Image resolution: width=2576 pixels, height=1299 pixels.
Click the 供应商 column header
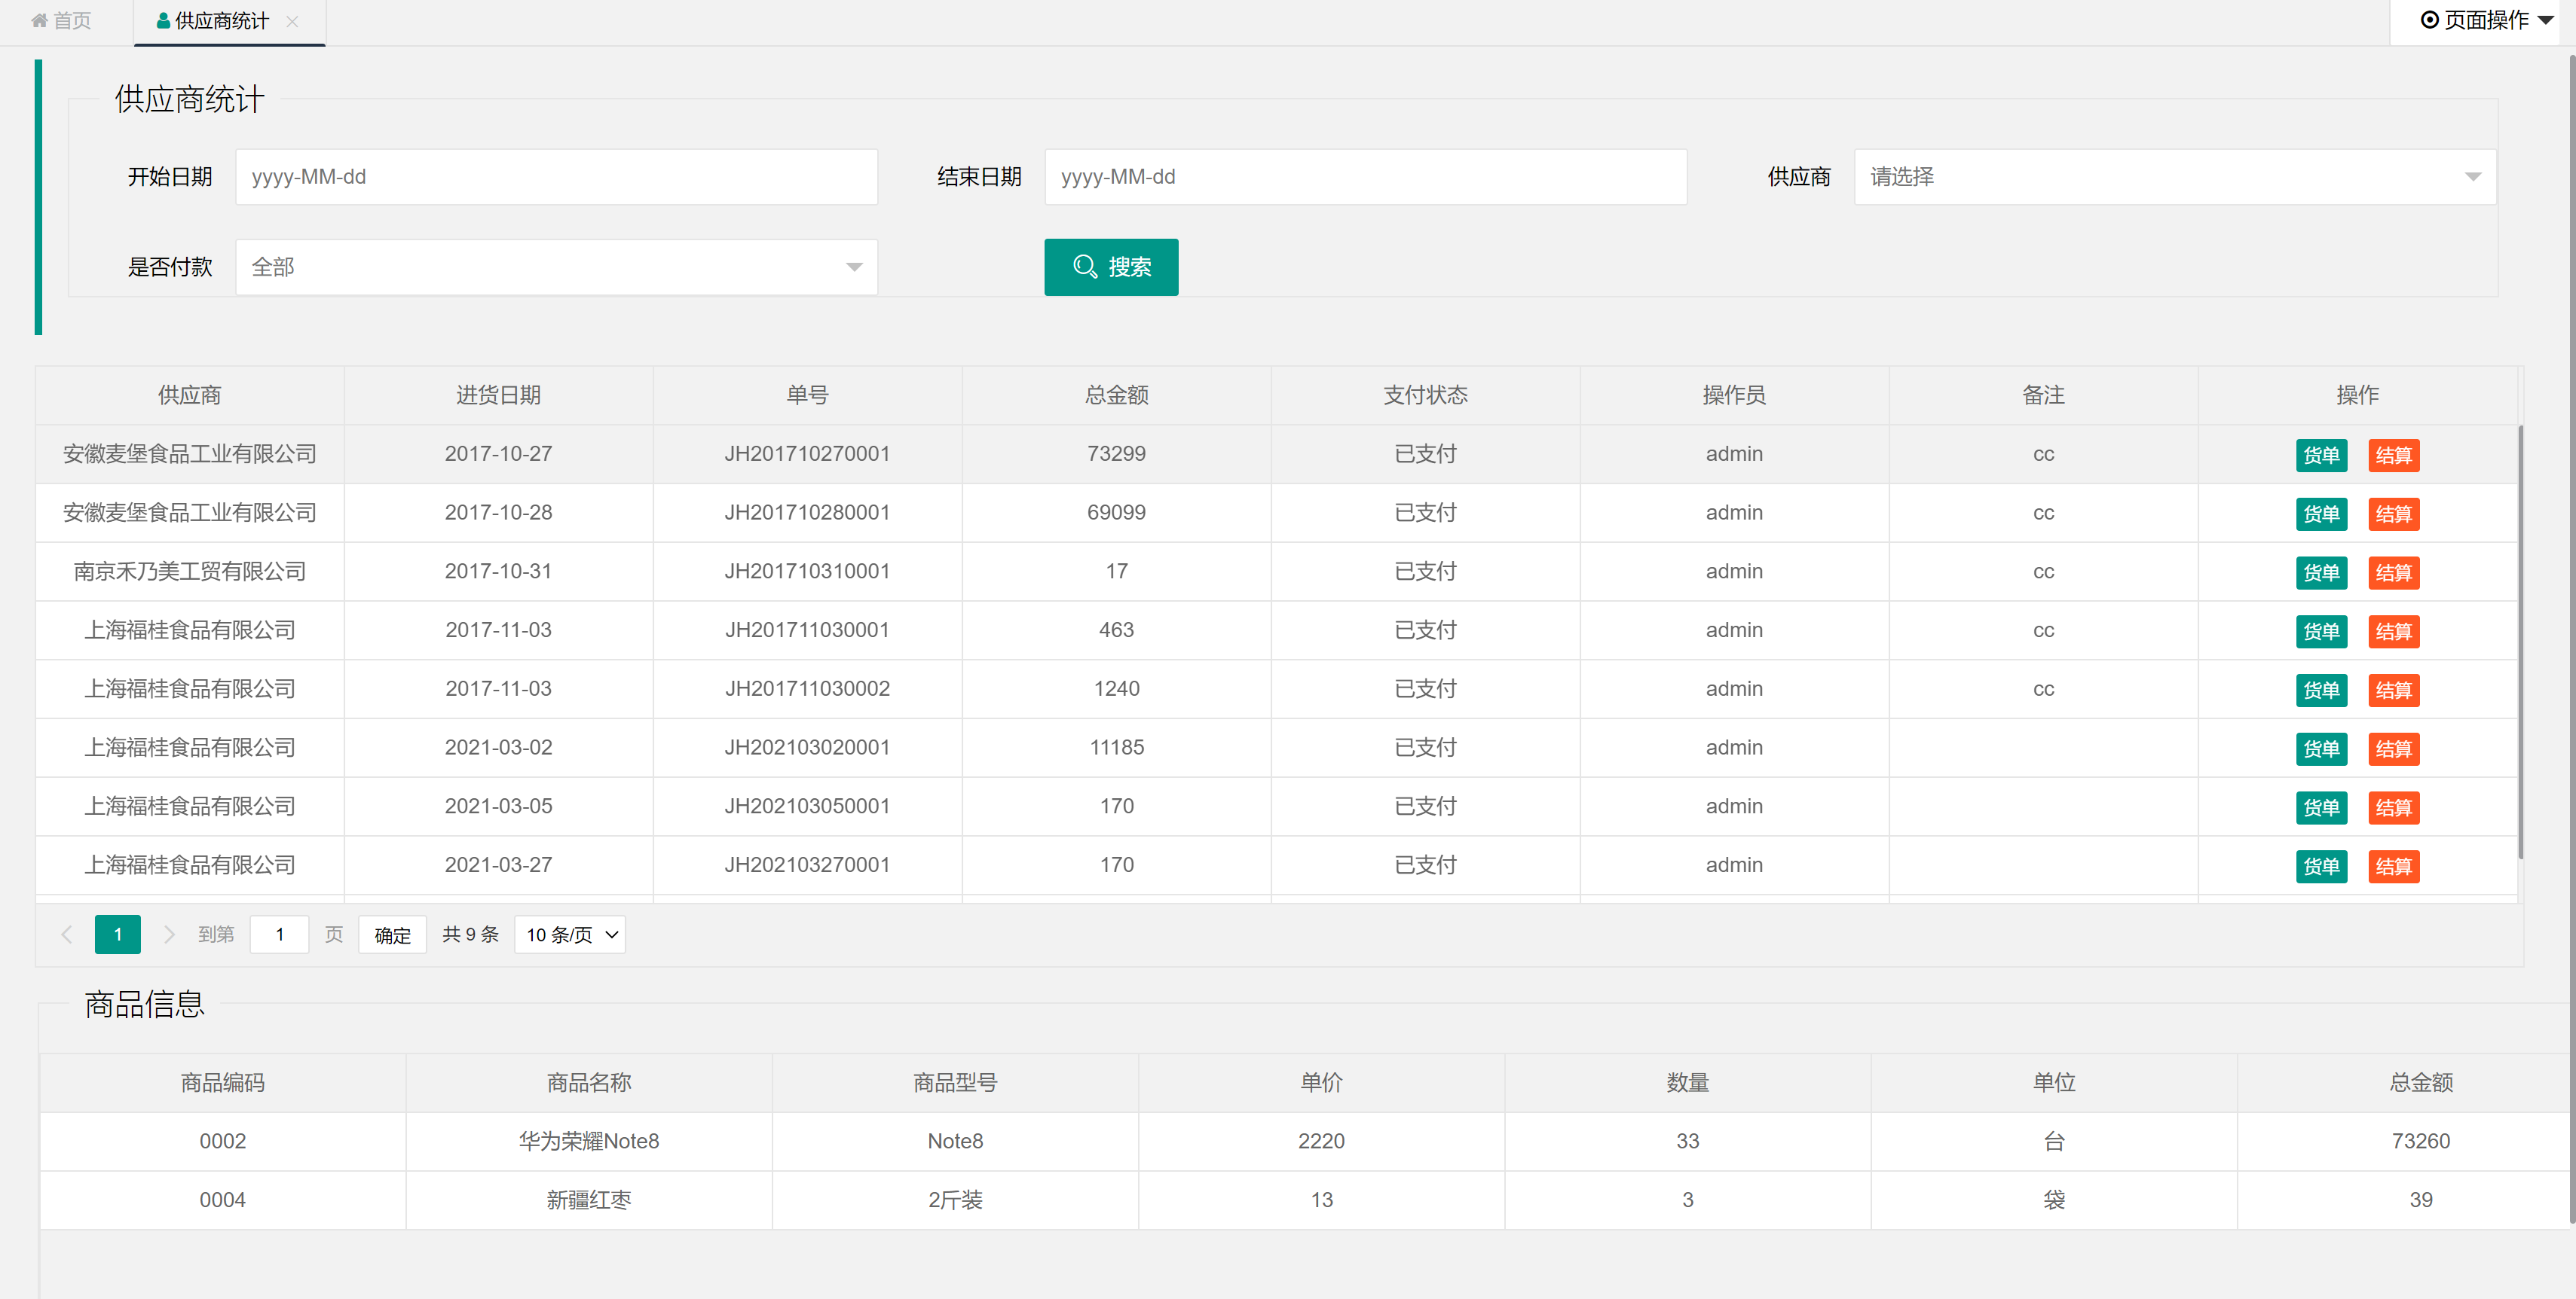pyautogui.click(x=189, y=395)
